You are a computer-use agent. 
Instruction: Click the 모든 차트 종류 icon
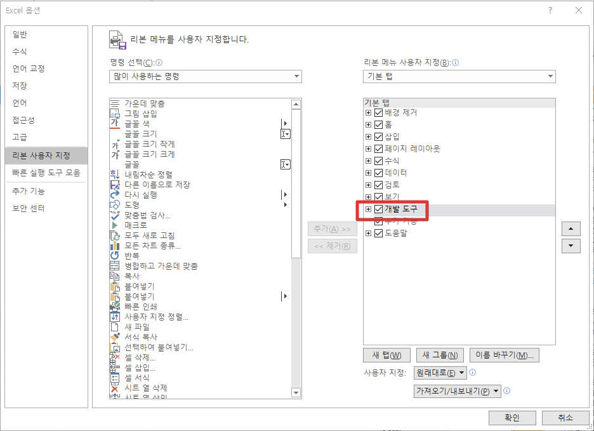[115, 246]
